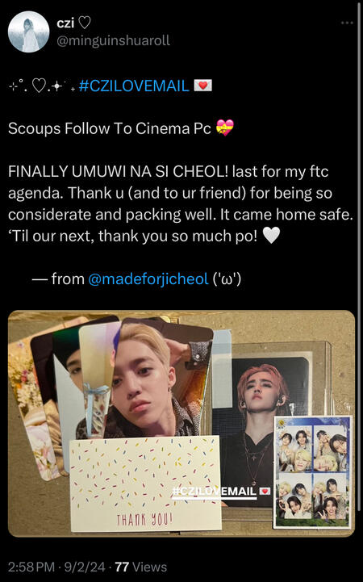Open the #CZILOVEMAIL hashtag link
This screenshot has height=582, width=363.
click(134, 86)
